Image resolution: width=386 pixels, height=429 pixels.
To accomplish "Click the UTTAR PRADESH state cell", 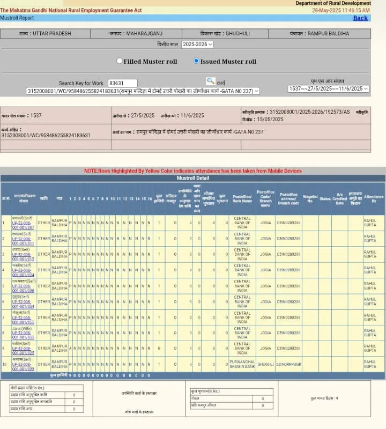I will [45, 34].
